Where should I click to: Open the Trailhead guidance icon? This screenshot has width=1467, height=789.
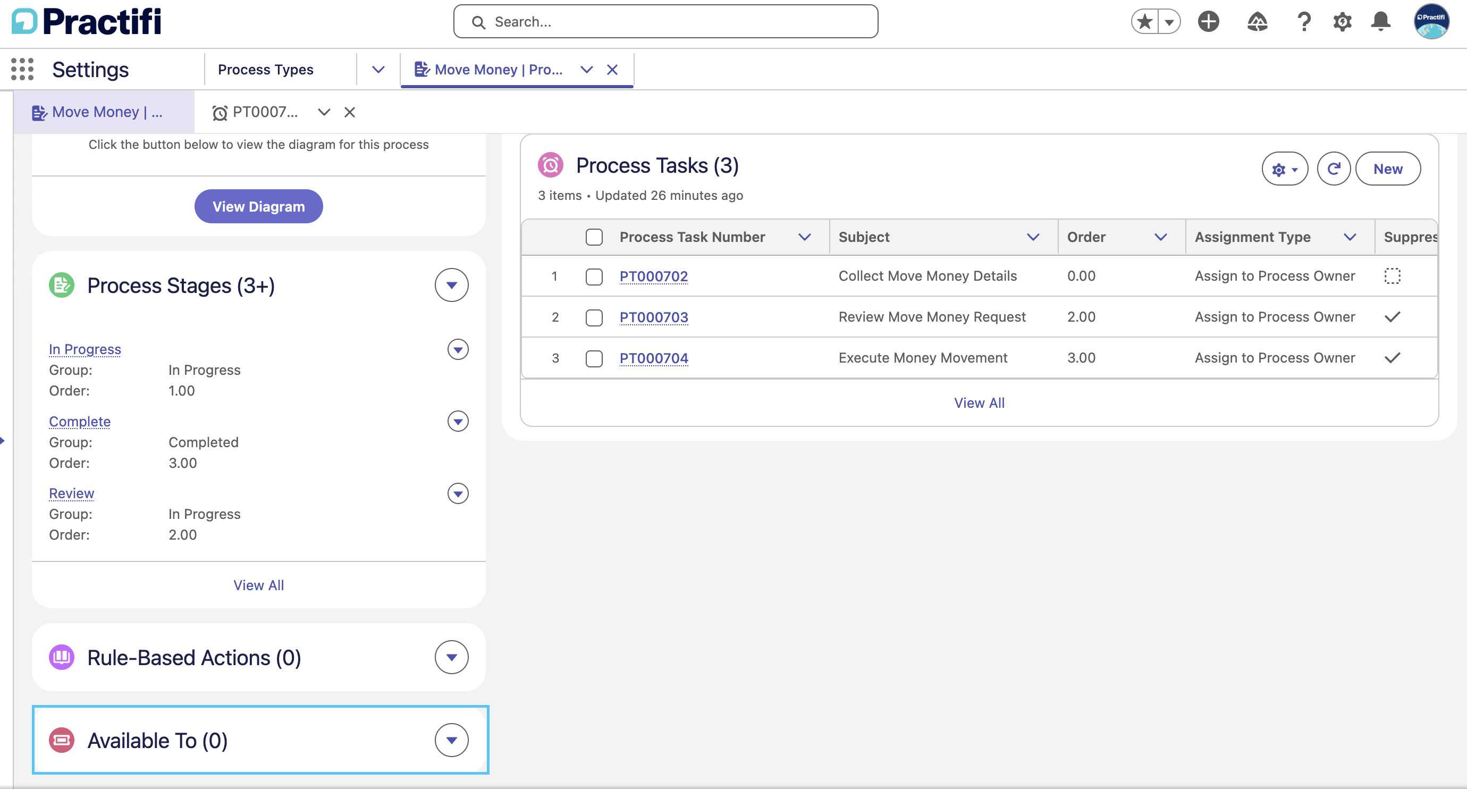1257,22
